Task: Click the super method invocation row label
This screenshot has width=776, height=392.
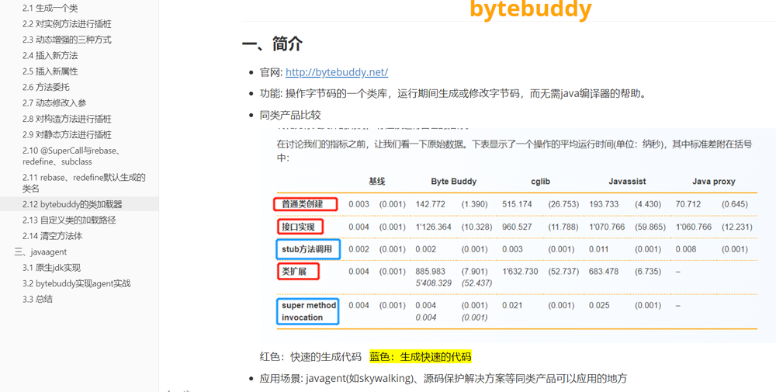Action: pos(309,311)
